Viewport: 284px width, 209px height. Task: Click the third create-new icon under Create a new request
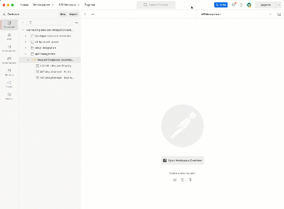pyautogui.click(x=190, y=180)
